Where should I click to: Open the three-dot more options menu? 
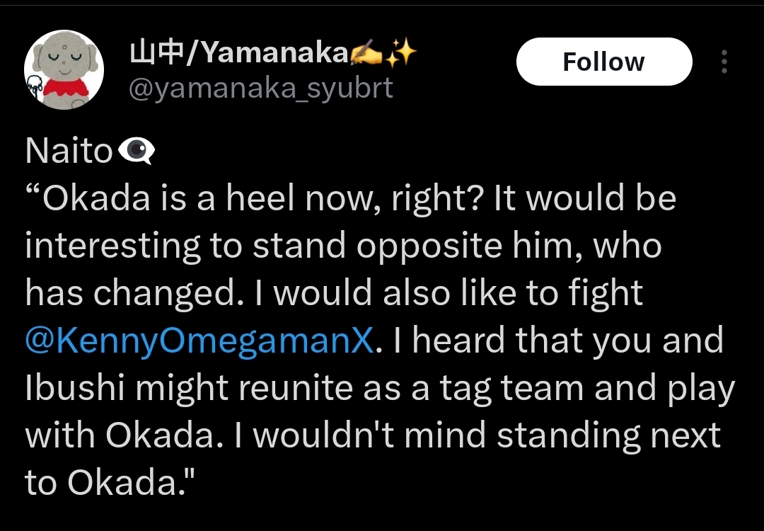point(724,62)
